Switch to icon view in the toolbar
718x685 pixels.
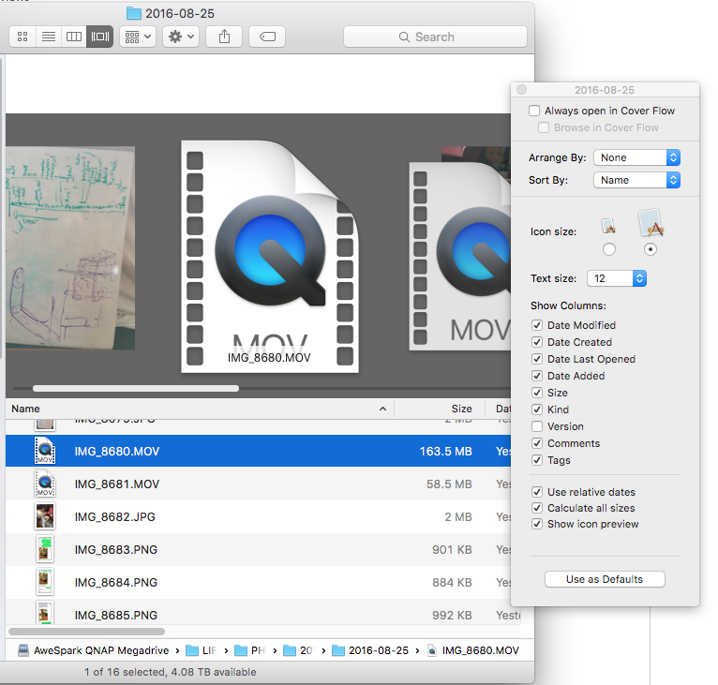pos(22,37)
